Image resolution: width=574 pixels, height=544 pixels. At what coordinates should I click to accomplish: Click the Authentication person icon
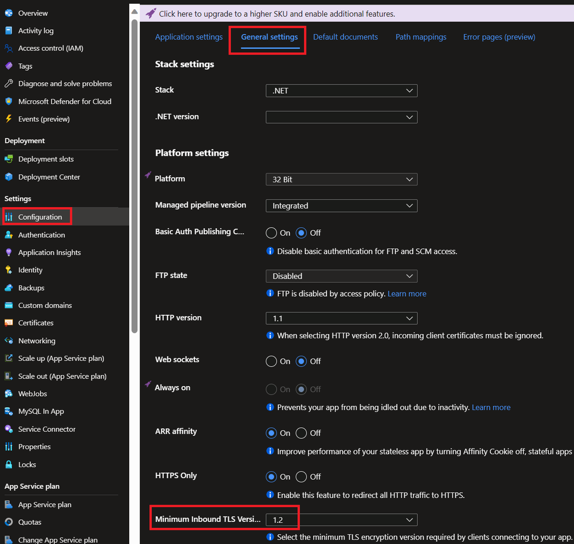tap(9, 235)
